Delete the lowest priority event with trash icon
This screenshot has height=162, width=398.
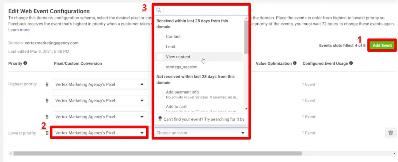coord(391,133)
